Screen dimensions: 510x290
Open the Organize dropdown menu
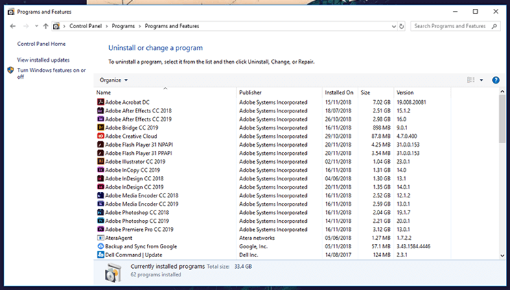click(113, 80)
